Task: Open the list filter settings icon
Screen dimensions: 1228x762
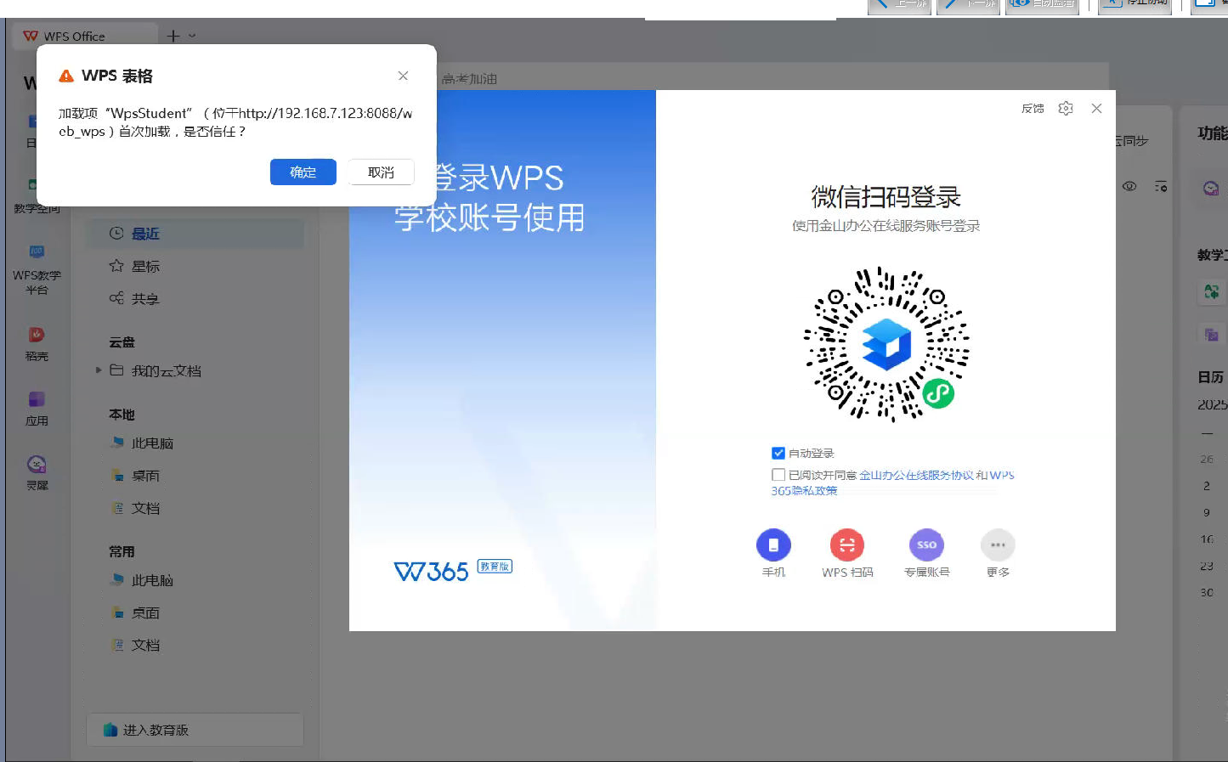Action: pos(1161,186)
